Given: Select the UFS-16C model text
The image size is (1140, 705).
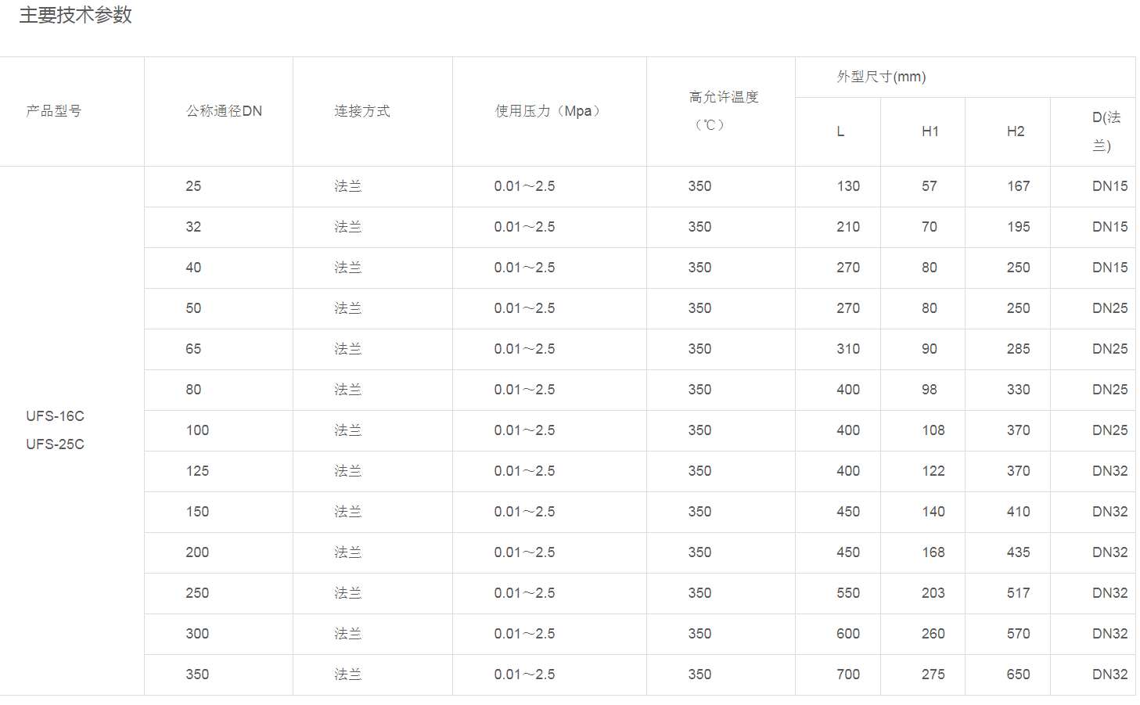Looking at the screenshot, I should point(55,416).
